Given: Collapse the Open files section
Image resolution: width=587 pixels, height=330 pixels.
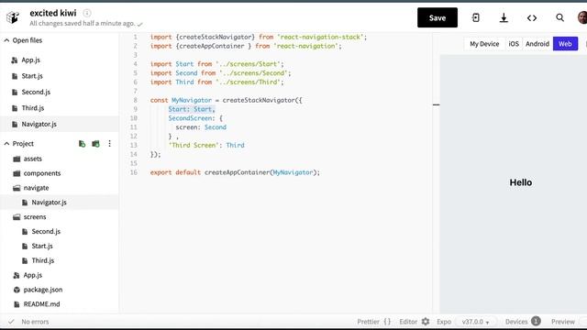Looking at the screenshot, I should [6, 40].
